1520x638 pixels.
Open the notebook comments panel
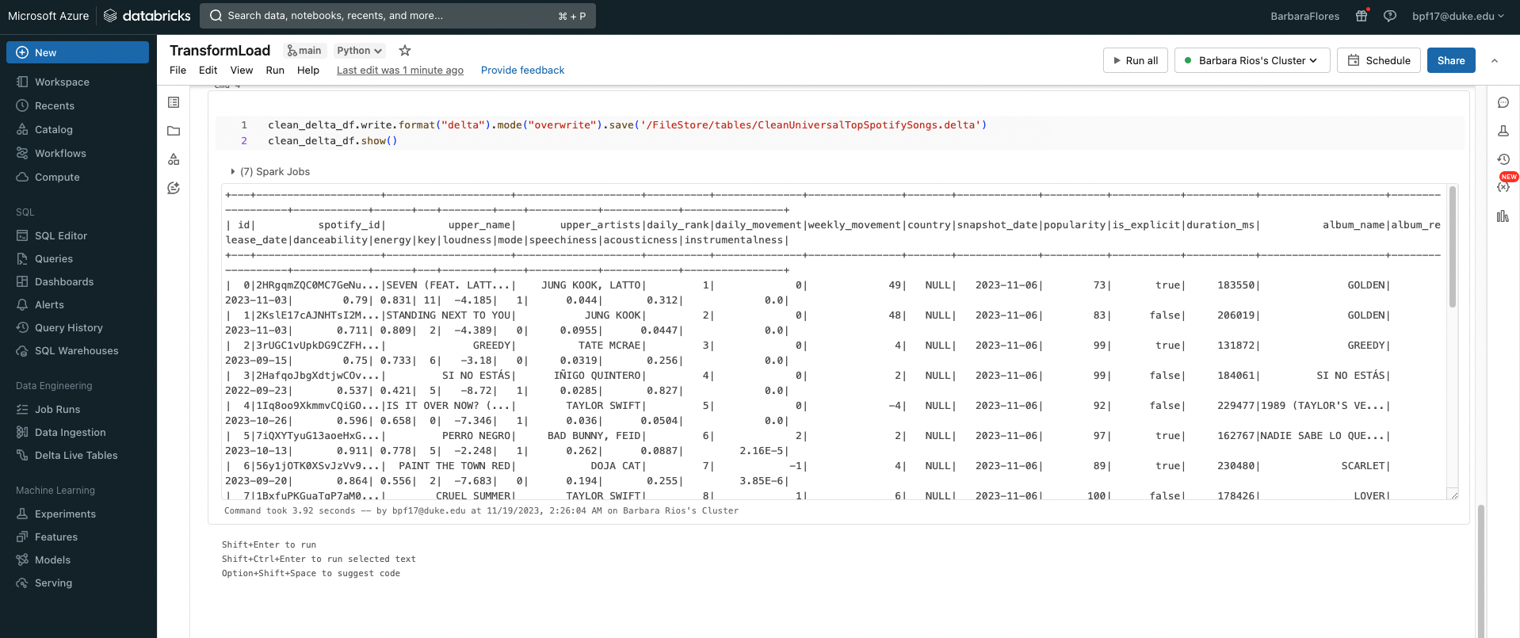click(1503, 102)
